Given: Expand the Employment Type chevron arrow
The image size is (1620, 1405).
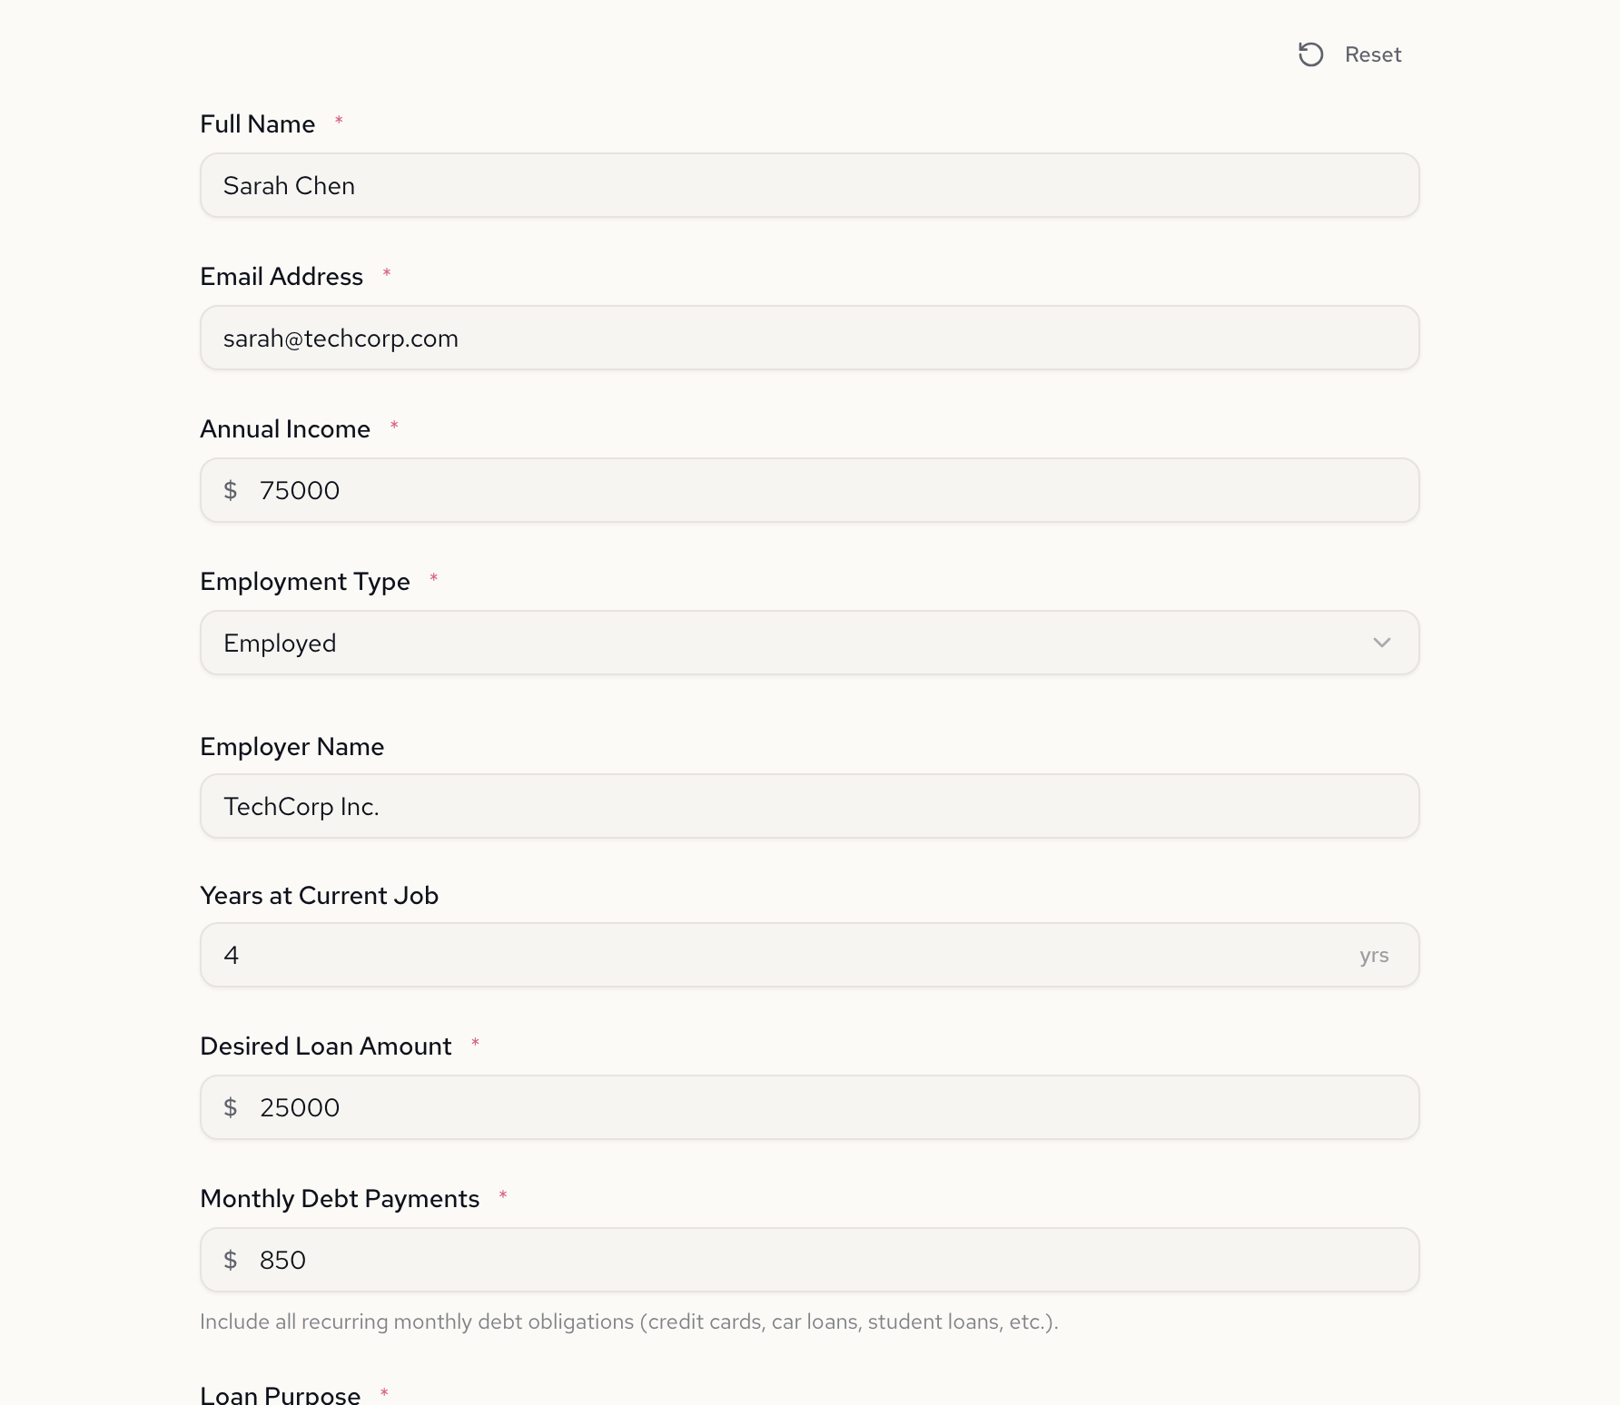Looking at the screenshot, I should click(x=1381, y=643).
